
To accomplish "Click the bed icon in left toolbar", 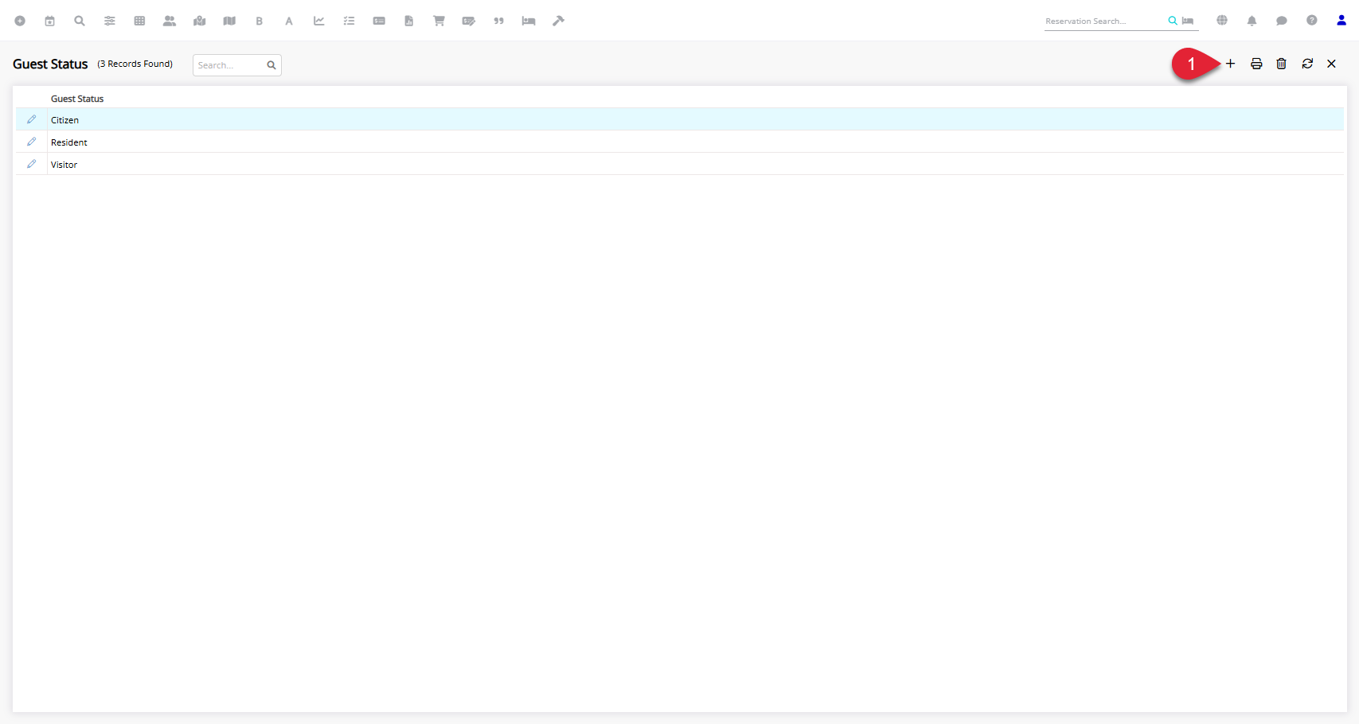I will 529,21.
